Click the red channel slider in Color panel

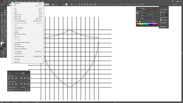point(148,12)
